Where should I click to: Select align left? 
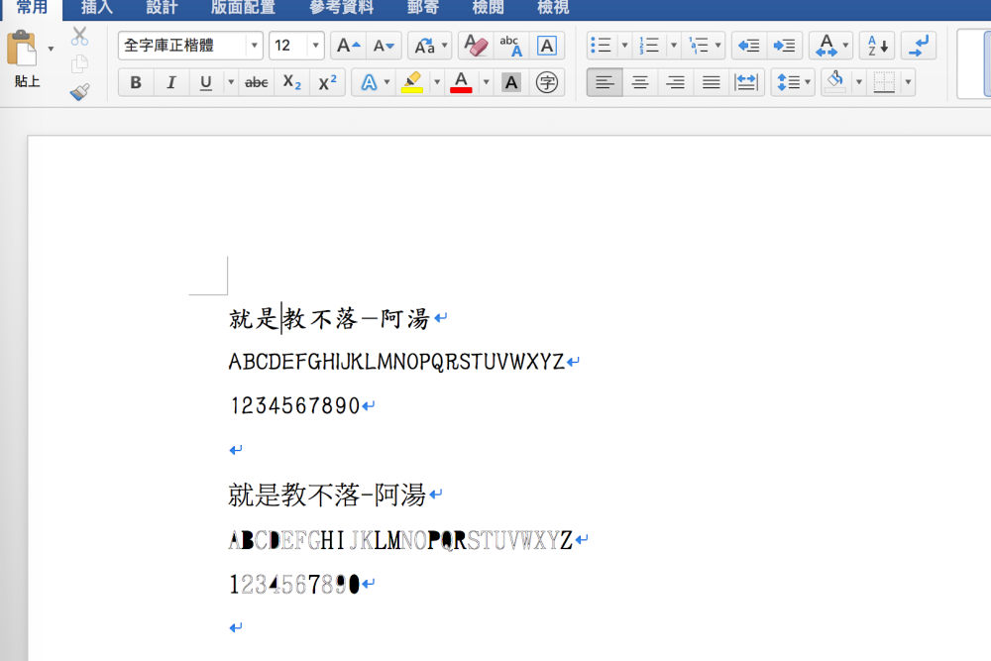[x=605, y=82]
